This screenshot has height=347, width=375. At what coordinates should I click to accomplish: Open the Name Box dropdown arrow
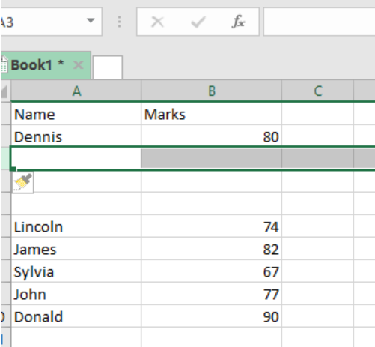[x=91, y=20]
